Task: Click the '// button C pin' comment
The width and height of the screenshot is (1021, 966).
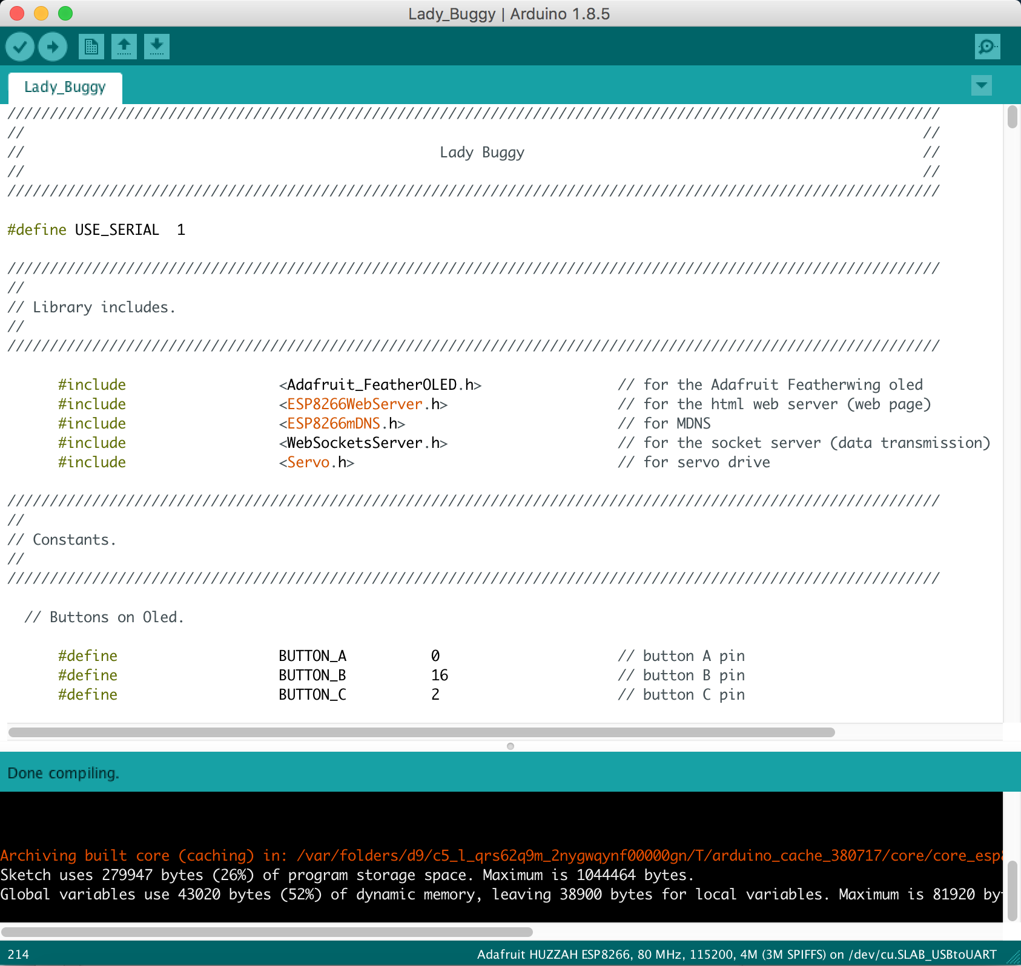Action: point(681,695)
